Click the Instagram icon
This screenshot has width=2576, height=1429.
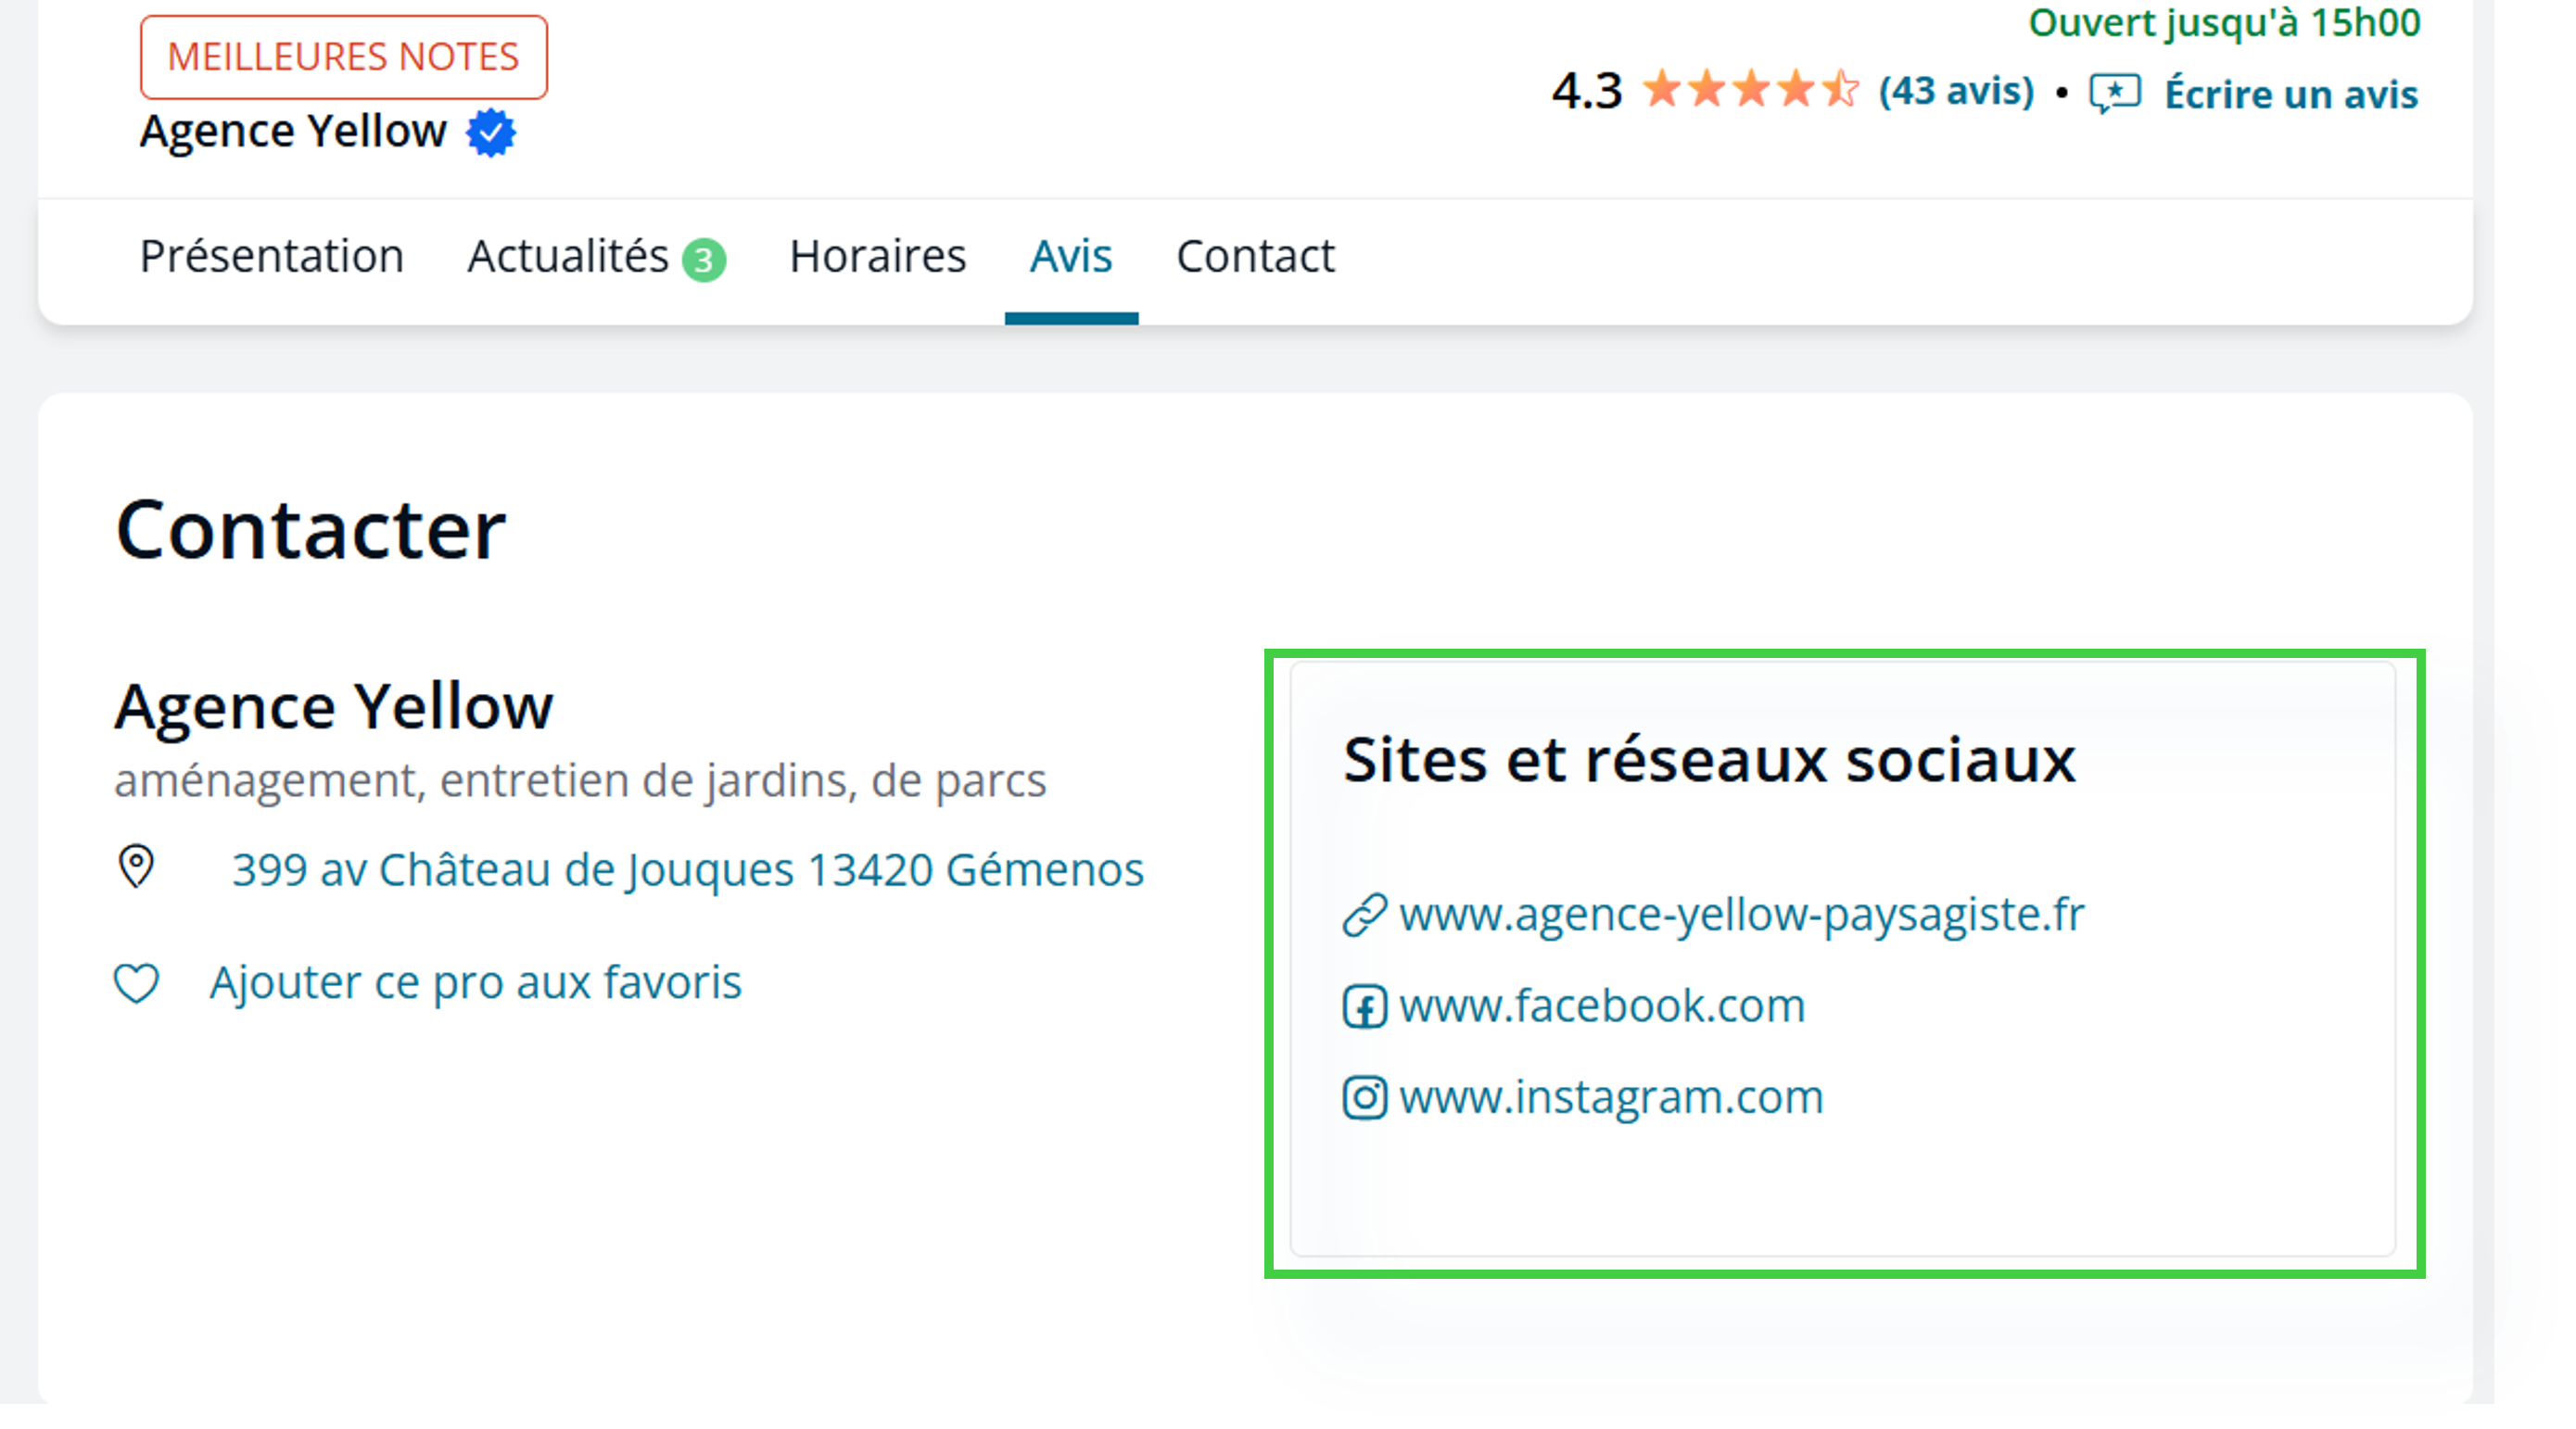tap(1364, 1098)
